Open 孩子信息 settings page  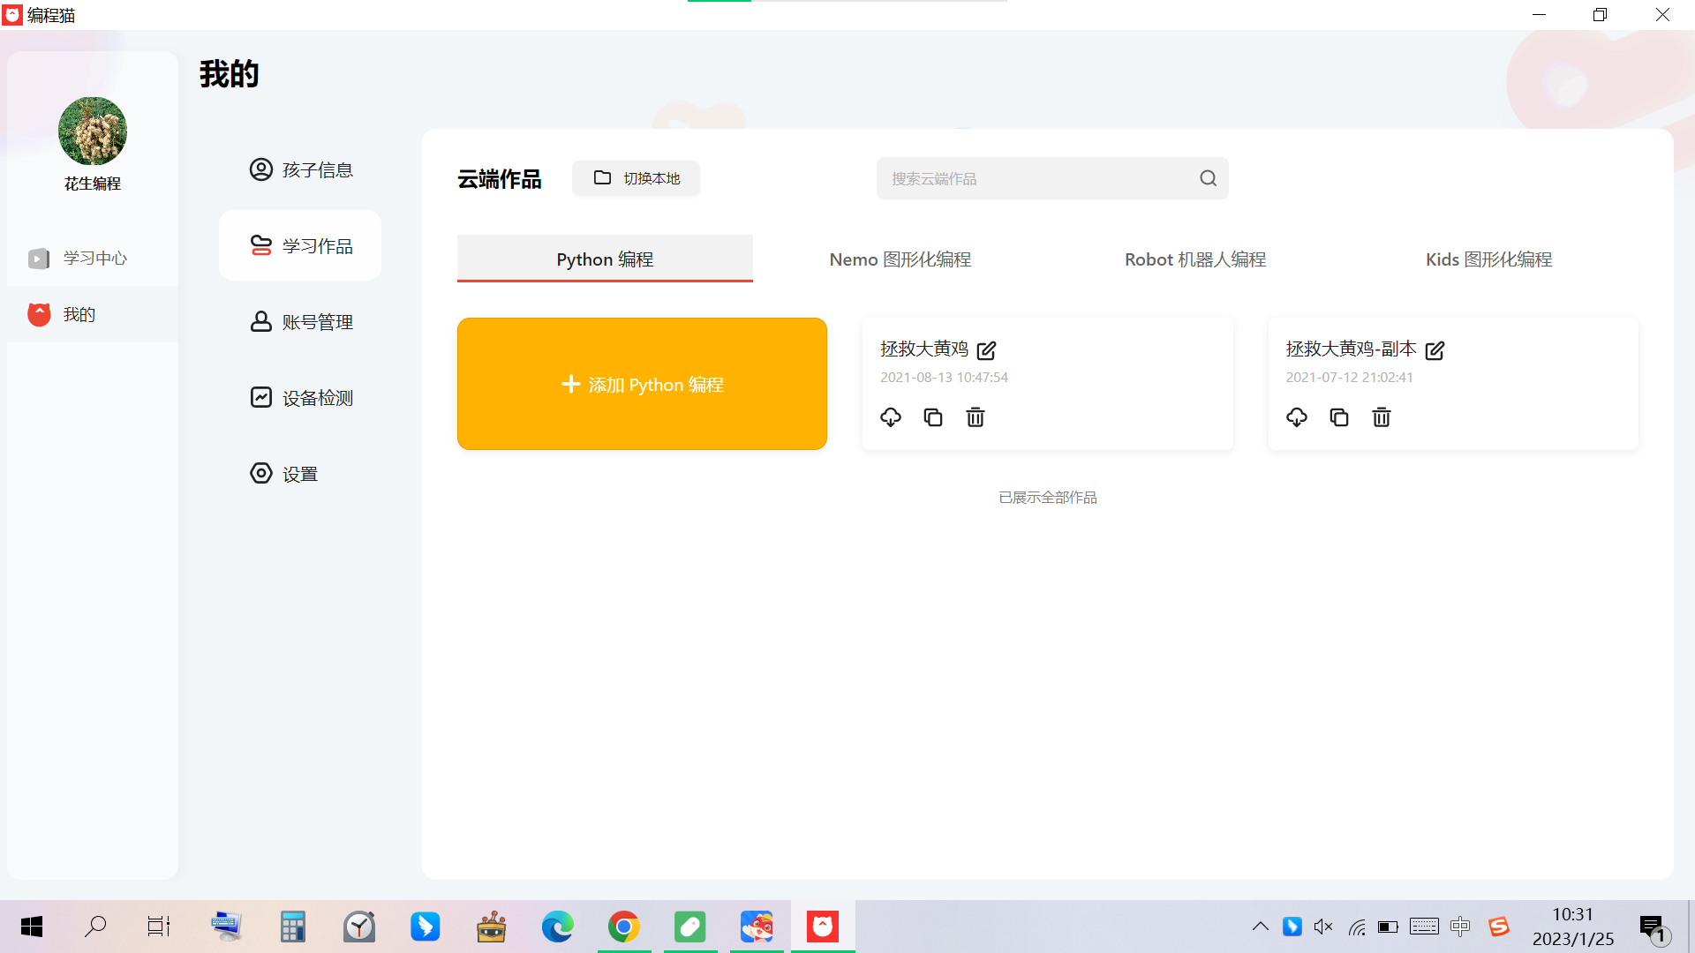tap(300, 169)
